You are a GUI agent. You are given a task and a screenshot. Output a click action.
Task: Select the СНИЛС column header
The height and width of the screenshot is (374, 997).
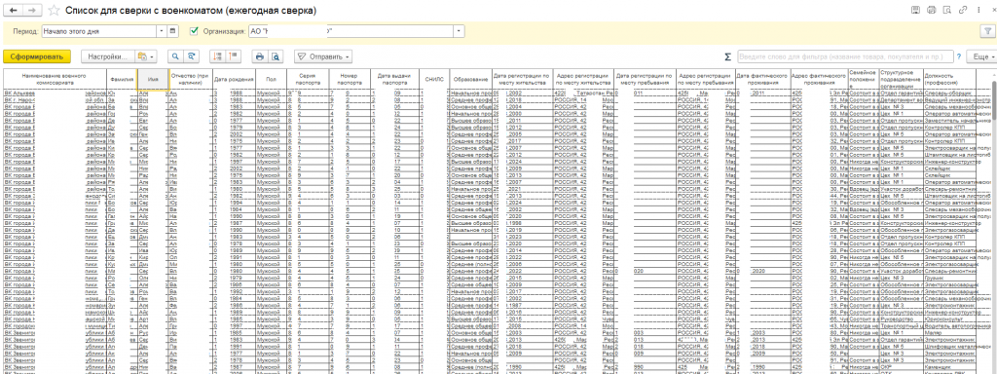tap(433, 80)
